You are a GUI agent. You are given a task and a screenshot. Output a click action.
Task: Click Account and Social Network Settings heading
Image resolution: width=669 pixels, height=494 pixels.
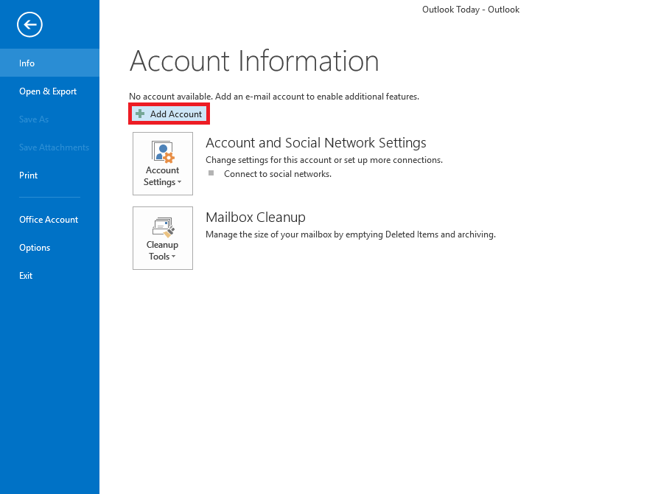tap(316, 142)
